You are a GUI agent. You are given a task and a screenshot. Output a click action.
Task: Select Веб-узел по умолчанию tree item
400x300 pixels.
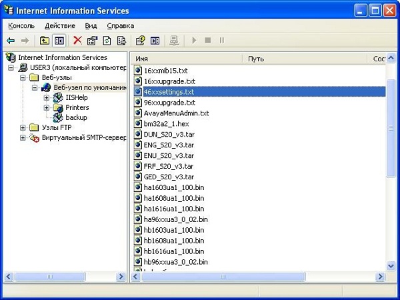tap(90, 87)
